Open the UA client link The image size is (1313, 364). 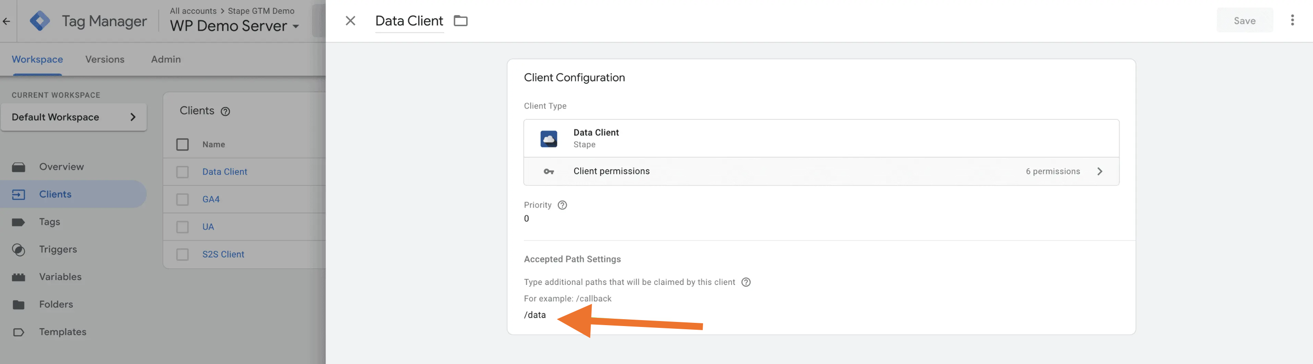click(x=208, y=227)
